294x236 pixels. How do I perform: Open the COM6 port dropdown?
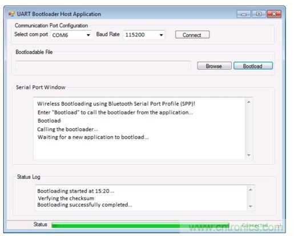[71, 35]
